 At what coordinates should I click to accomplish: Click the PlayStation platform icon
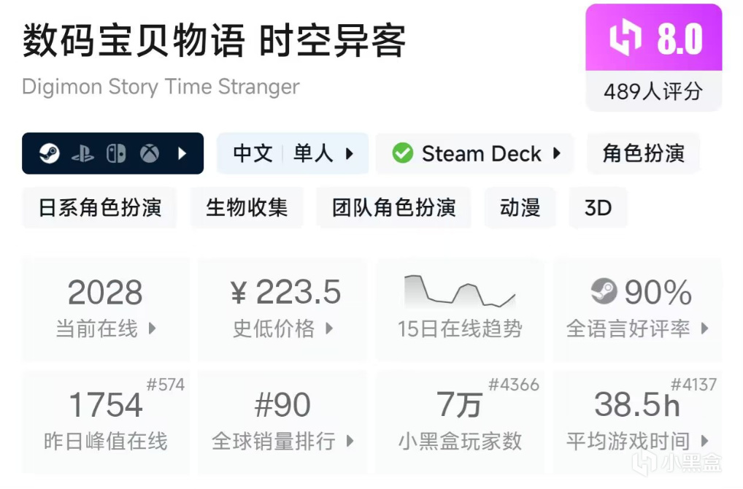click(82, 154)
